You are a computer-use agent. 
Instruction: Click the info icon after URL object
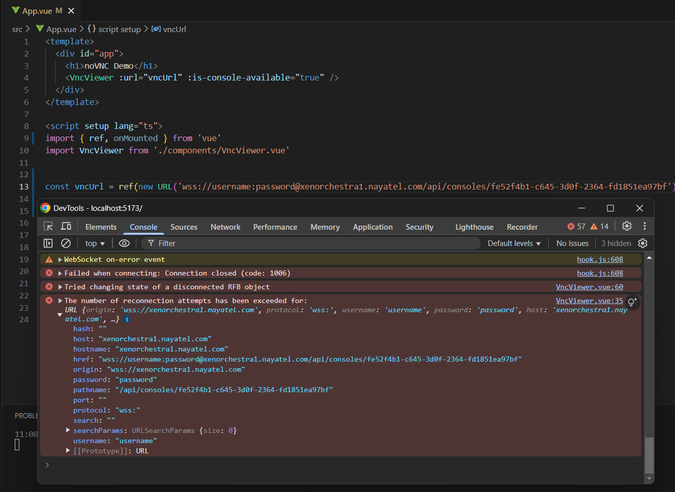pos(127,319)
